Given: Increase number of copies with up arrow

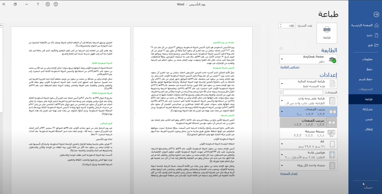Looking at the screenshot, I should (281, 24).
